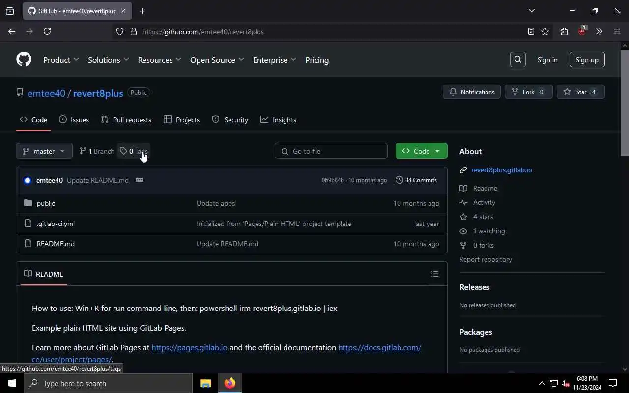Click emtee40 avatar in commit row
The image size is (629, 393).
(28, 180)
